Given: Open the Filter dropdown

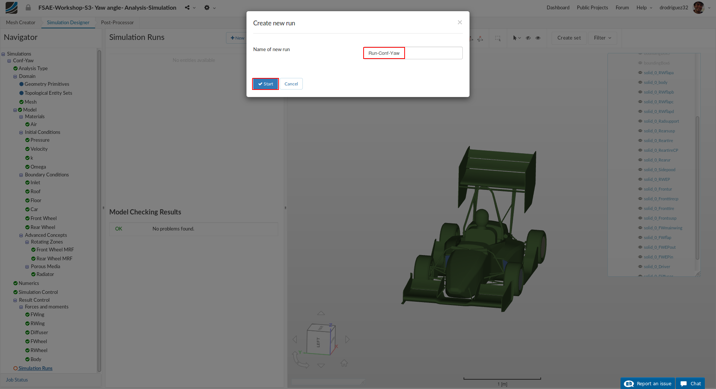Looking at the screenshot, I should tap(602, 38).
